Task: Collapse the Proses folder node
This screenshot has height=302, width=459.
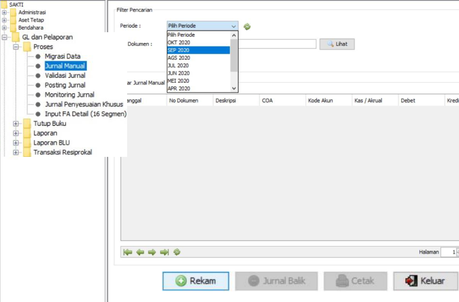Action: (16, 47)
